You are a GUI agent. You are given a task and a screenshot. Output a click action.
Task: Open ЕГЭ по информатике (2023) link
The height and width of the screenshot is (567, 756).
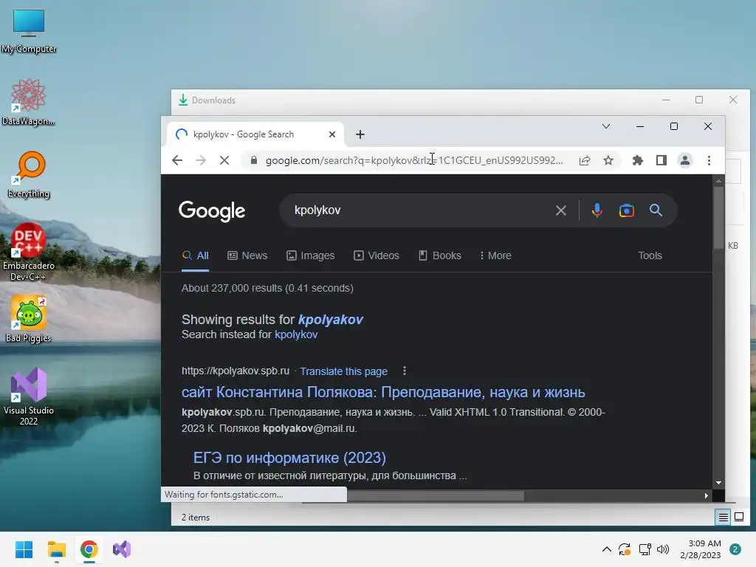[x=289, y=458]
